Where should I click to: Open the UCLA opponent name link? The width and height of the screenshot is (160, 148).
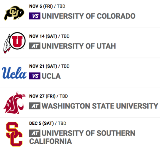point(51,76)
